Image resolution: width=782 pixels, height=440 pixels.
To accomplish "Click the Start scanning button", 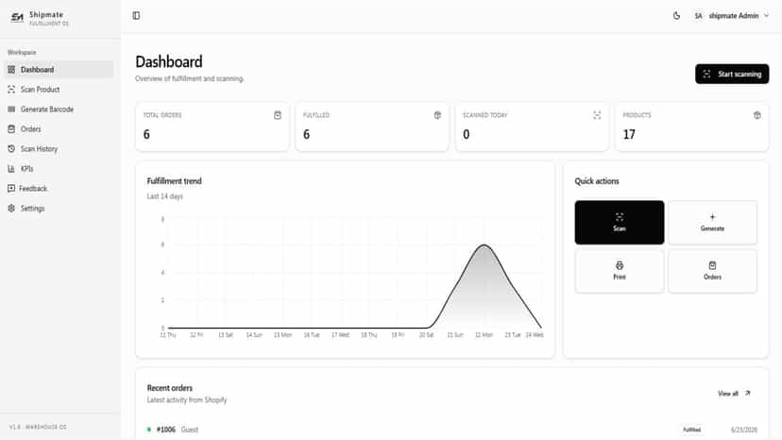I will coord(732,74).
